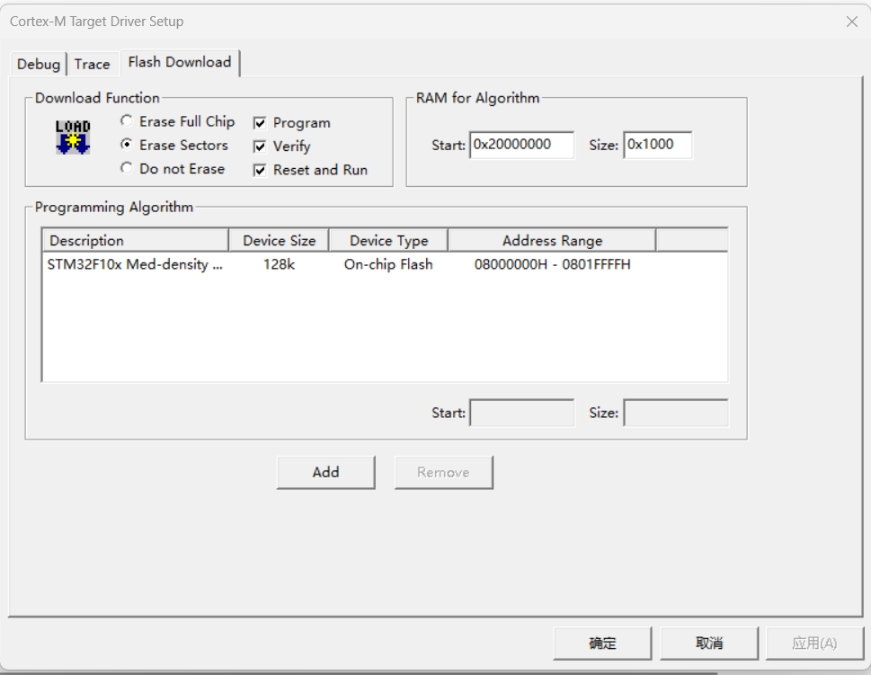
Task: Click the 应用(A) apply button
Action: [x=815, y=644]
